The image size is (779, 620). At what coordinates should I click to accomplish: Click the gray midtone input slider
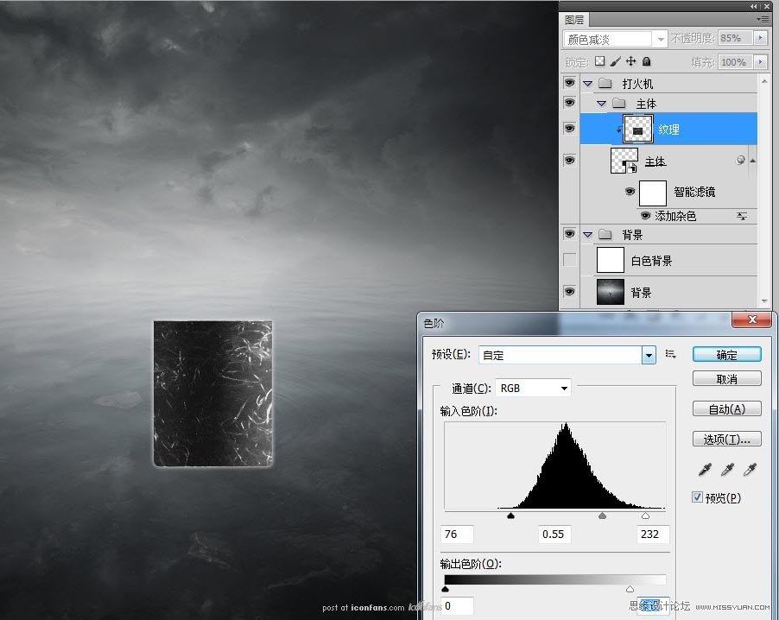tap(602, 516)
